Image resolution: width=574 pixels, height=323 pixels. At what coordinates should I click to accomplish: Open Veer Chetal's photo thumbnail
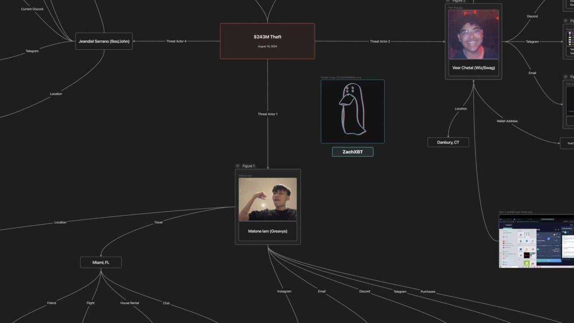coord(474,35)
